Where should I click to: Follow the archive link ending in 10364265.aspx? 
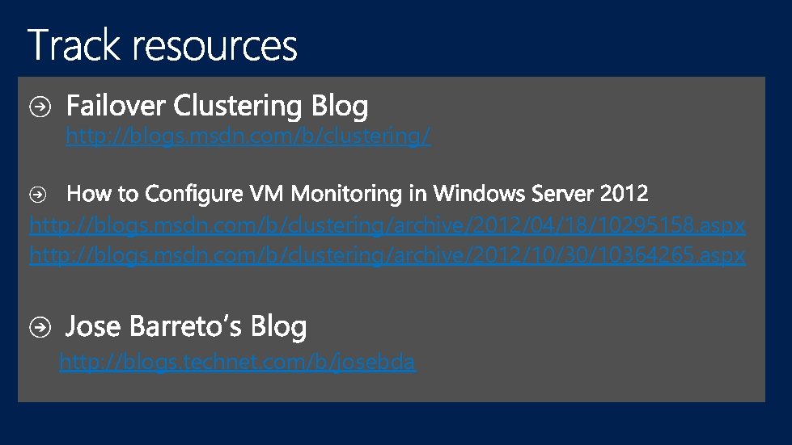[387, 256]
